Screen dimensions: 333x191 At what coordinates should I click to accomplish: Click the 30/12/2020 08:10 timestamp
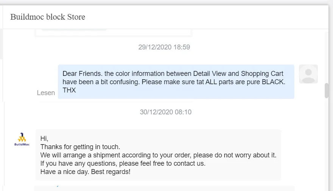[x=165, y=112]
